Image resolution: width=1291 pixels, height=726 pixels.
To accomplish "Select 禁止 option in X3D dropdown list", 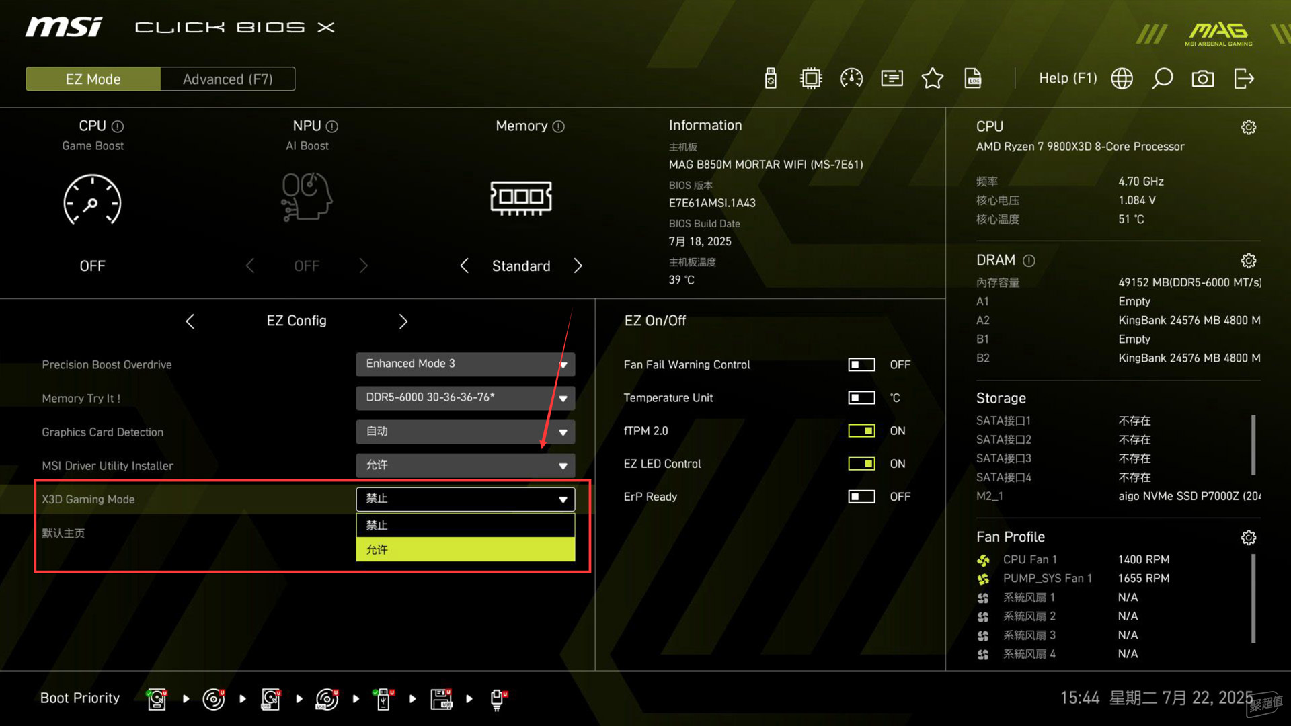I will (465, 525).
